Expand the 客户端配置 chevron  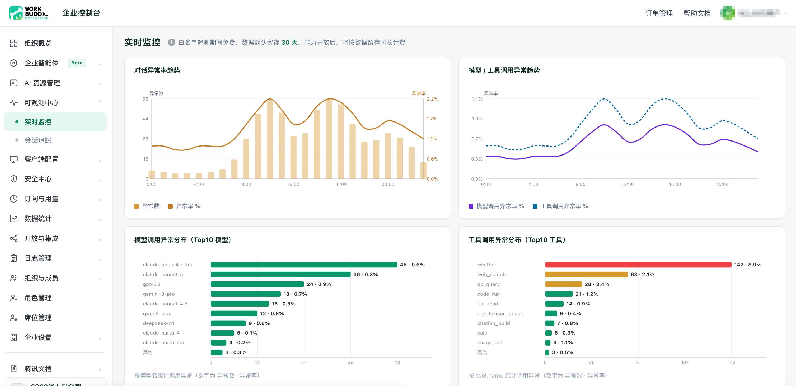point(100,160)
